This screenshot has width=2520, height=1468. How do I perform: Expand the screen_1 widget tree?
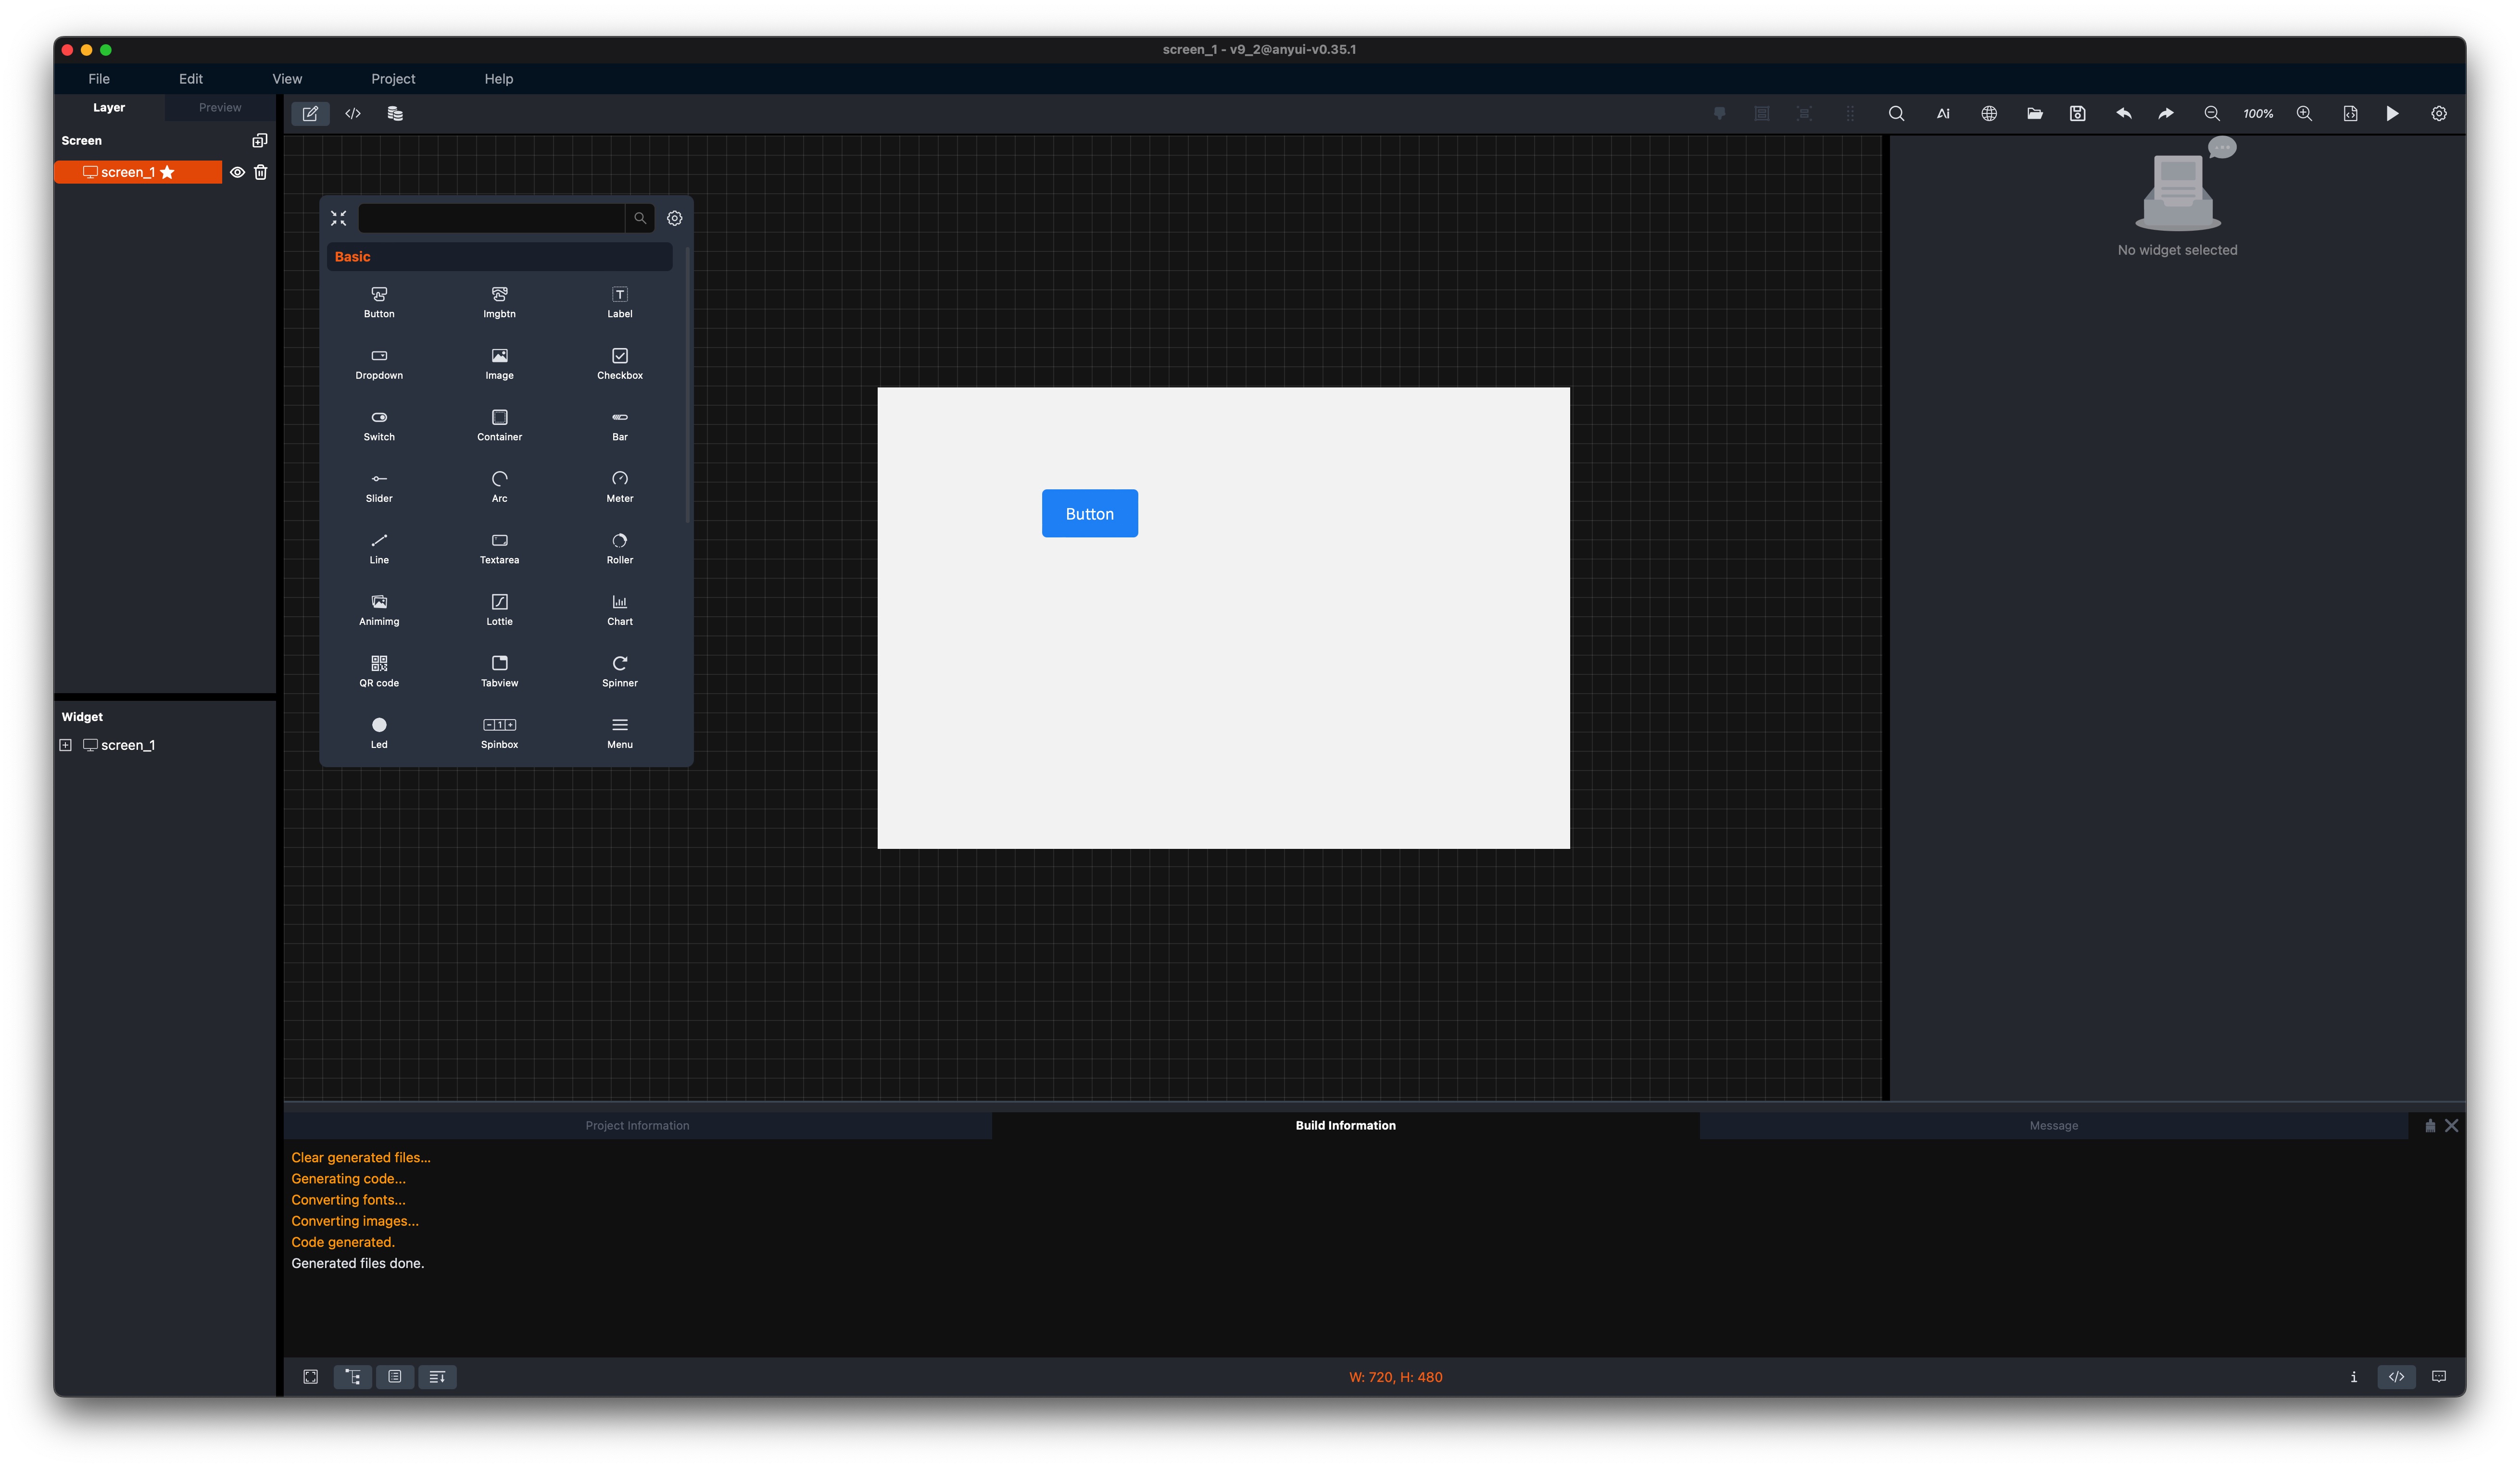(x=65, y=745)
